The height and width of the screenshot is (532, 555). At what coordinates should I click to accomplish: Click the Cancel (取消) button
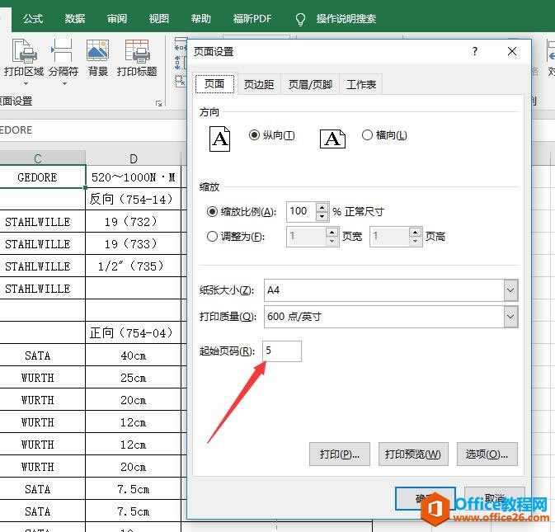click(x=494, y=498)
